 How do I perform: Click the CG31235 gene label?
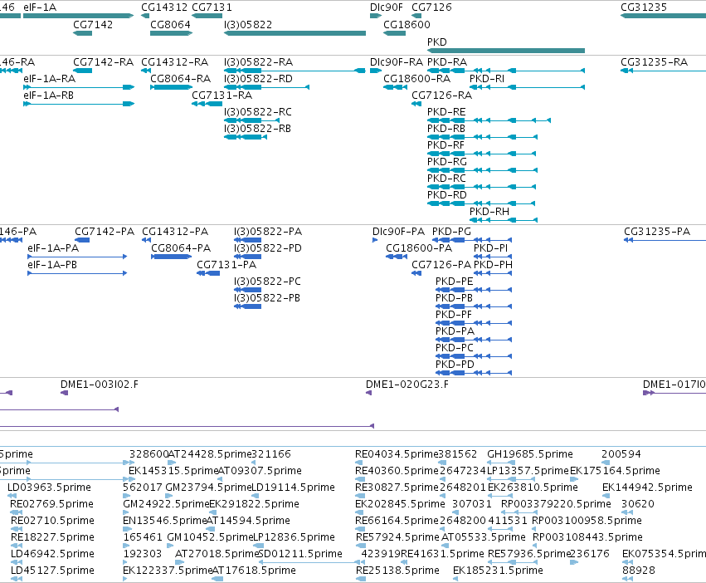644,7
